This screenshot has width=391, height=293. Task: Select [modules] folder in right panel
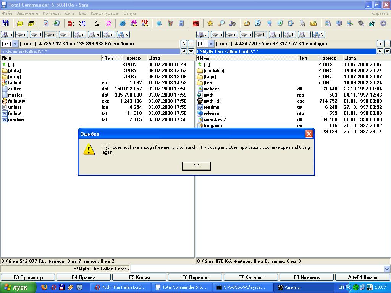[293, 71]
